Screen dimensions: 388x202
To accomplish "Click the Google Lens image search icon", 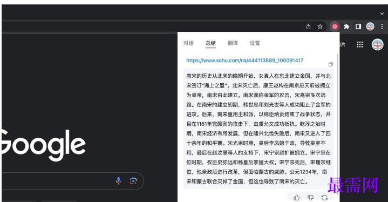I will (133, 181).
